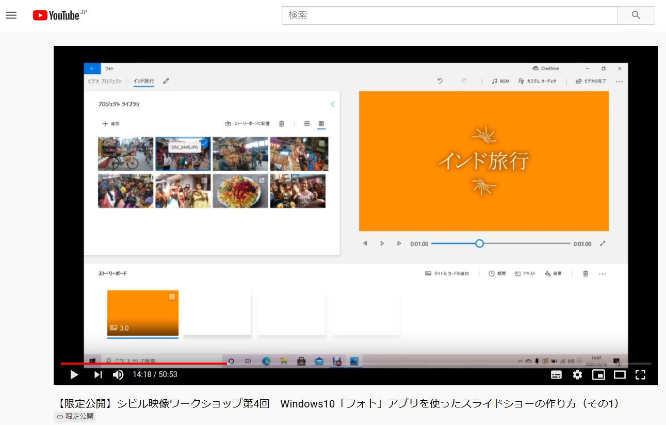Select the colorful food plate photo
Image resolution: width=666 pixels, height=425 pixels.
[x=240, y=191]
